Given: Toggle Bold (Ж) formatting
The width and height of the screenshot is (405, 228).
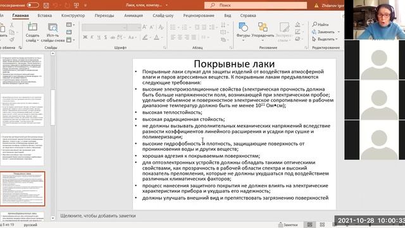Looking at the screenshot, I should pos(85,37).
